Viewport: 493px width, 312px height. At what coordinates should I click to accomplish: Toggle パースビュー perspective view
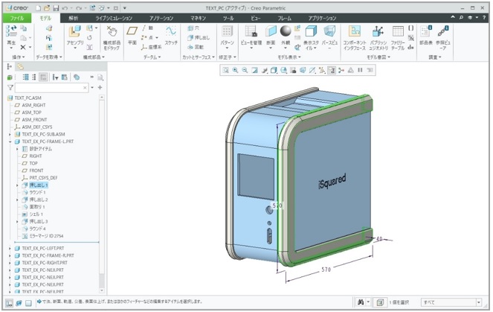point(329,37)
